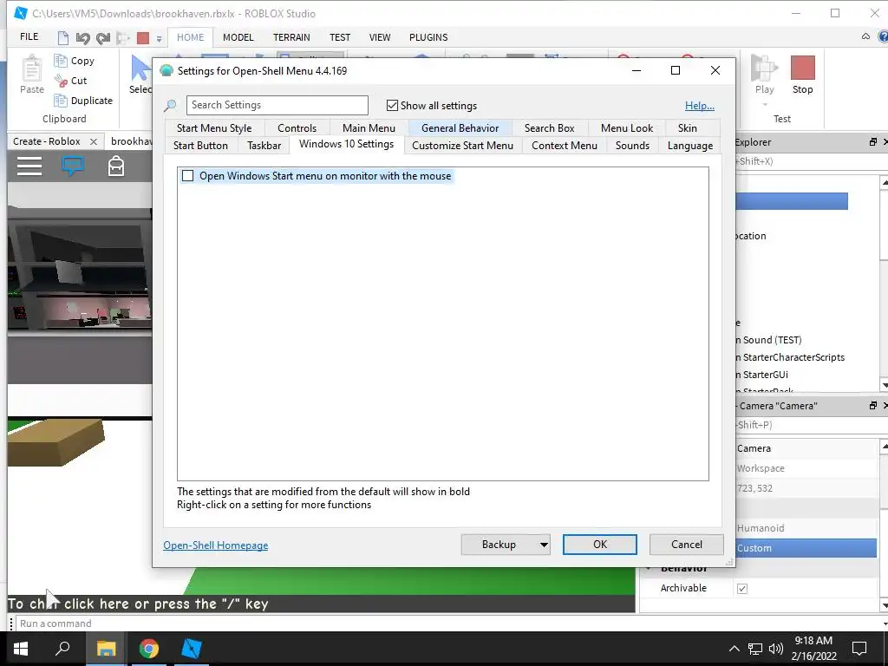Open the Windows Start button

[x=21, y=649]
